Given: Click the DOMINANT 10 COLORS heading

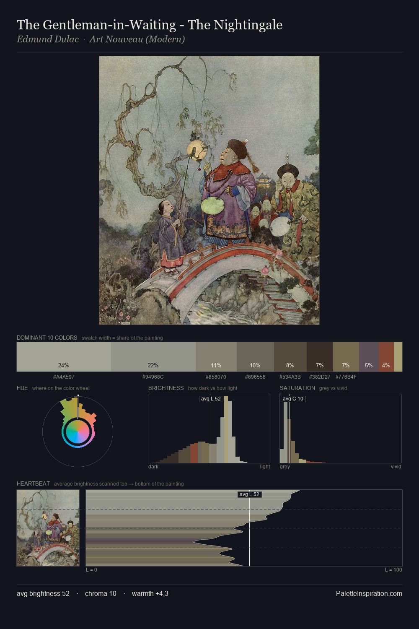Looking at the screenshot, I should 47,338.
